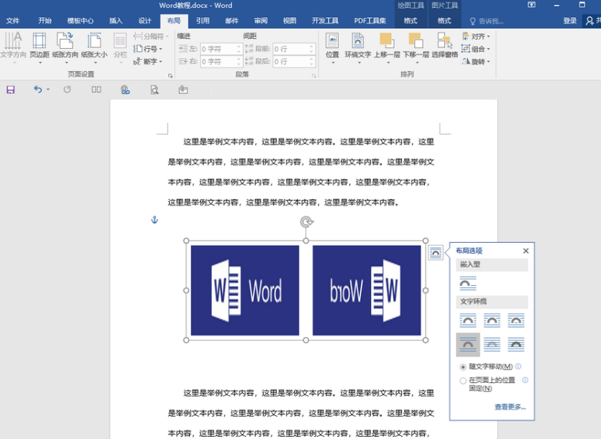Image resolution: width=601 pixels, height=439 pixels.
Task: Open the 审阅 review tab
Action: click(260, 21)
